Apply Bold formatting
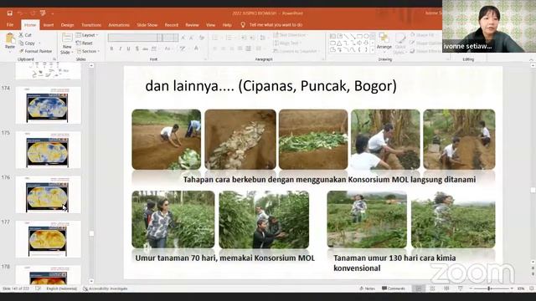The image size is (536, 301). pyautogui.click(x=111, y=48)
